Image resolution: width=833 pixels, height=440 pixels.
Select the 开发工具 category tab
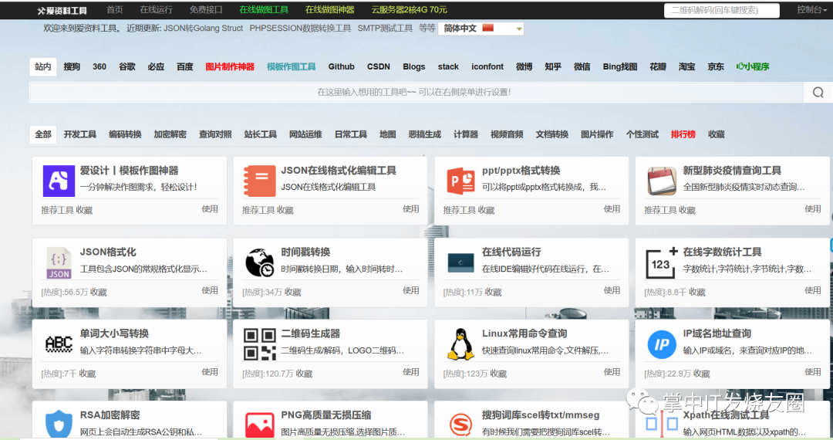[x=80, y=134]
